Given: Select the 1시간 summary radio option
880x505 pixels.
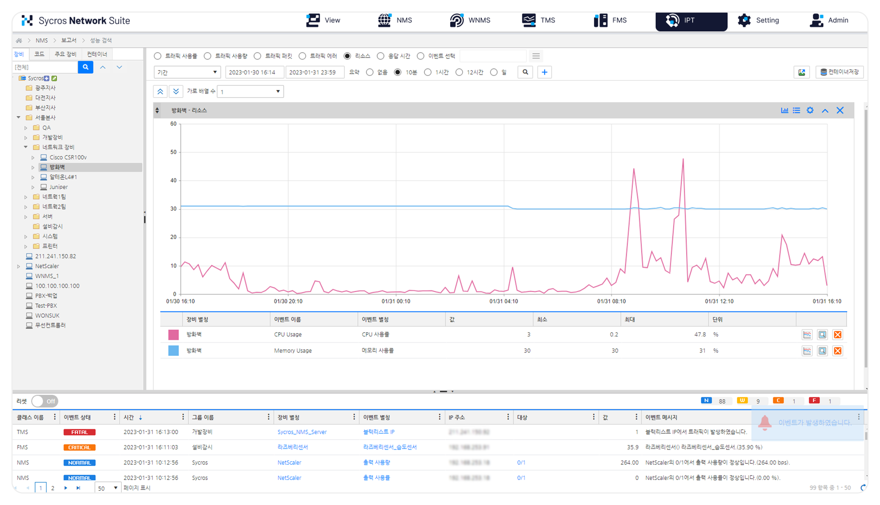Looking at the screenshot, I should coord(428,72).
